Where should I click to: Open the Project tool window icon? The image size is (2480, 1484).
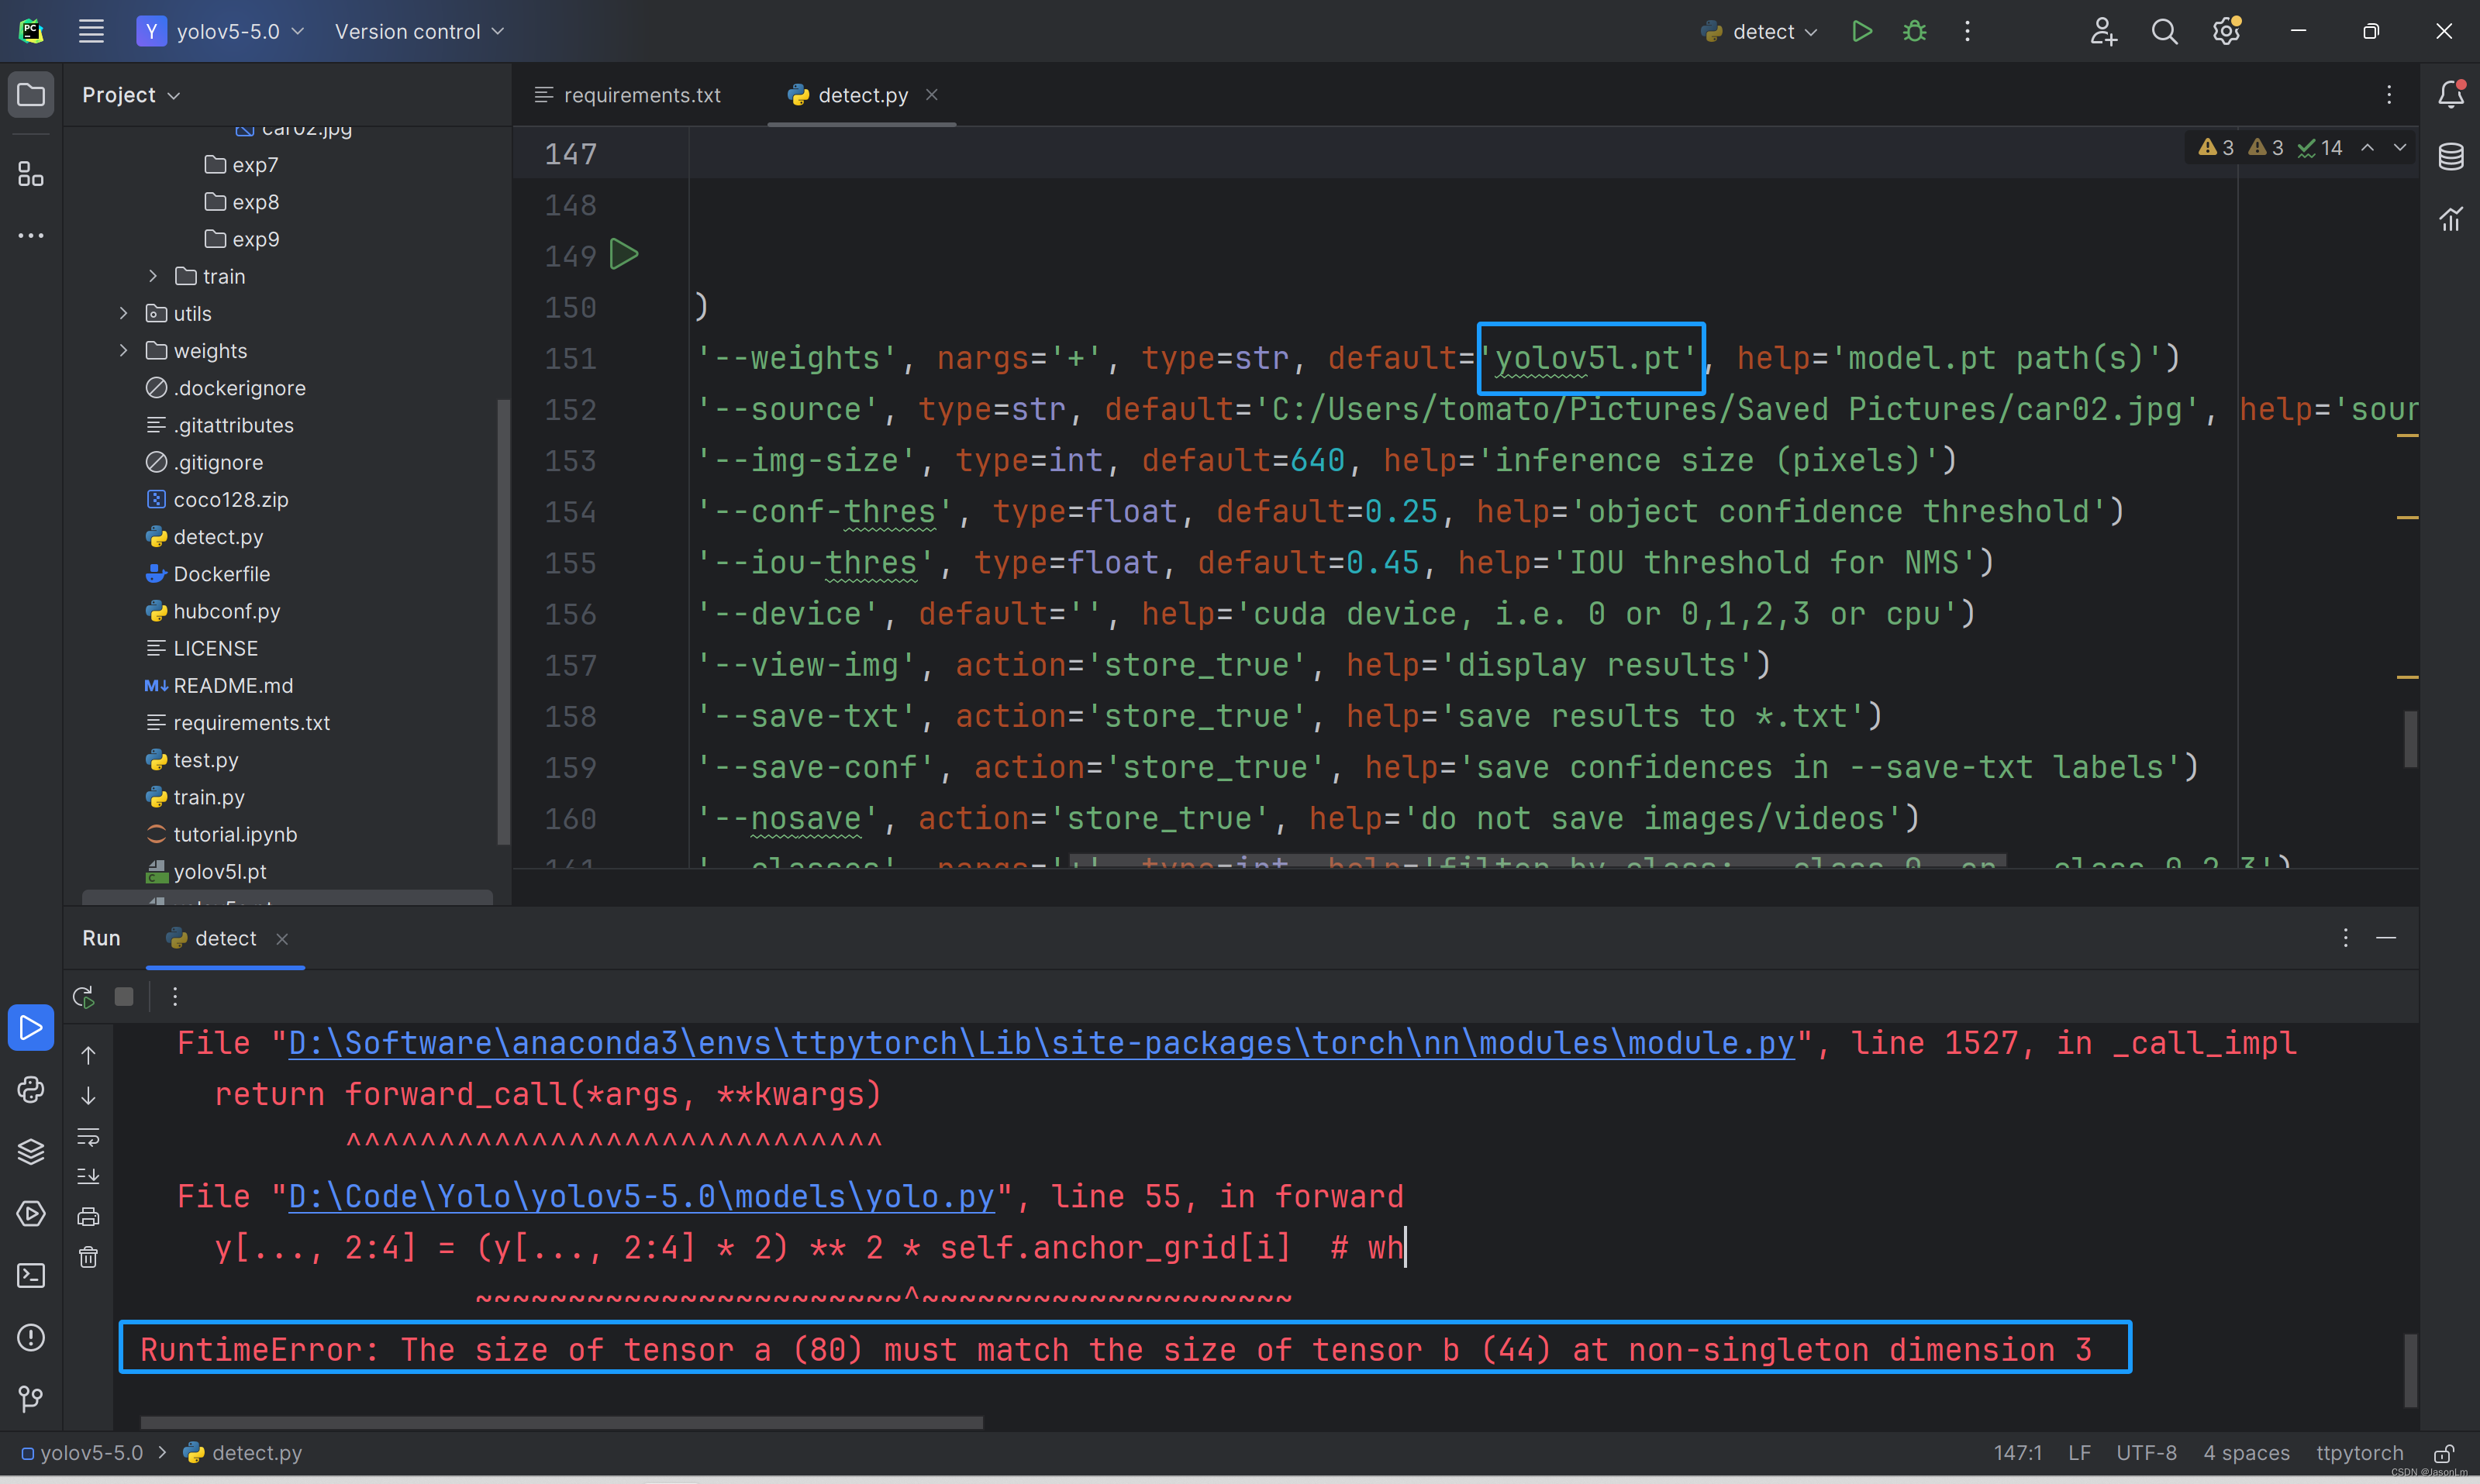click(x=31, y=95)
